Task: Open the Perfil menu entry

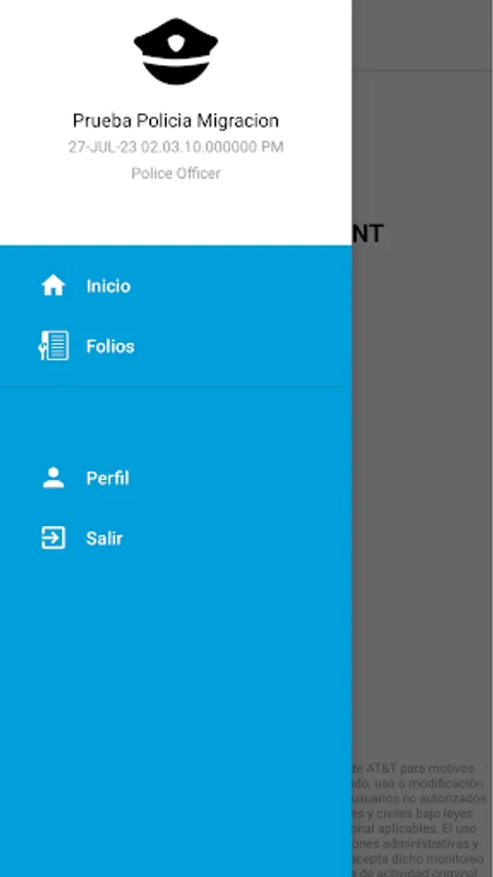Action: (x=175, y=478)
